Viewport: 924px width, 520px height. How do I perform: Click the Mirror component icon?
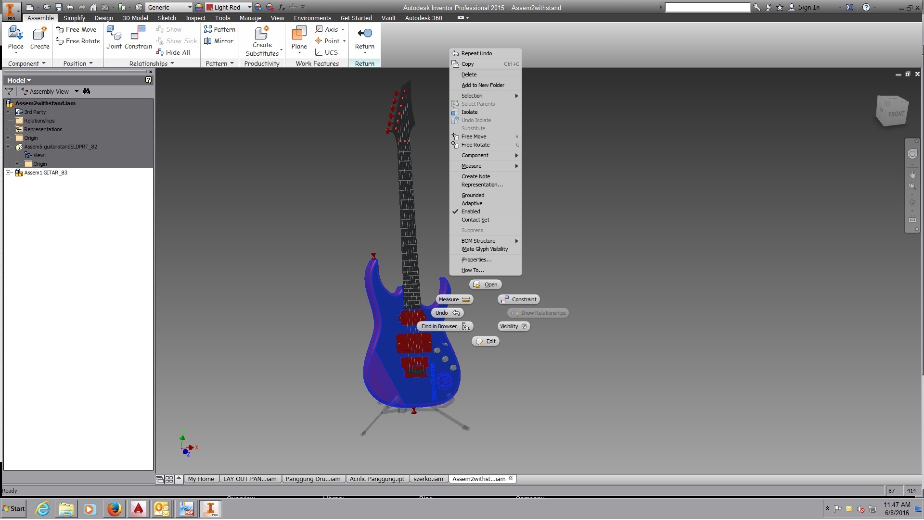(208, 41)
